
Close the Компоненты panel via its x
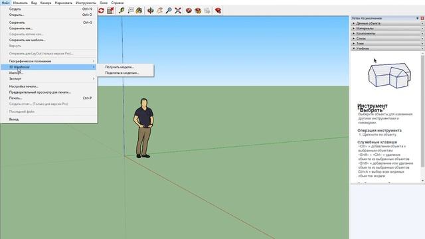click(x=422, y=33)
